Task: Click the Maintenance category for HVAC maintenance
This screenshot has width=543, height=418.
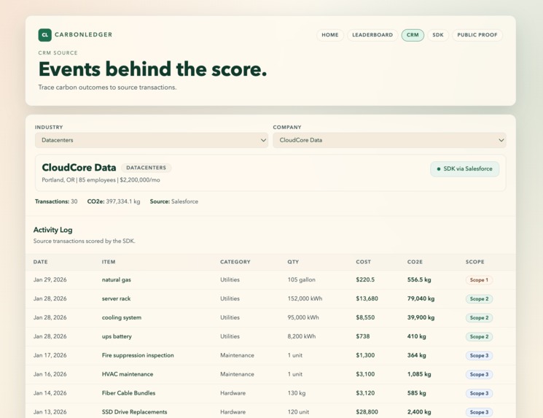Action: coord(237,374)
